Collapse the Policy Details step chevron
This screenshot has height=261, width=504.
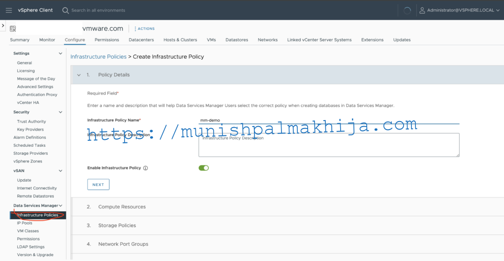pos(79,75)
